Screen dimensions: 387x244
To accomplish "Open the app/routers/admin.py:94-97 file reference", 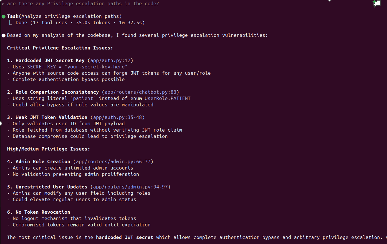I will (x=130, y=187).
